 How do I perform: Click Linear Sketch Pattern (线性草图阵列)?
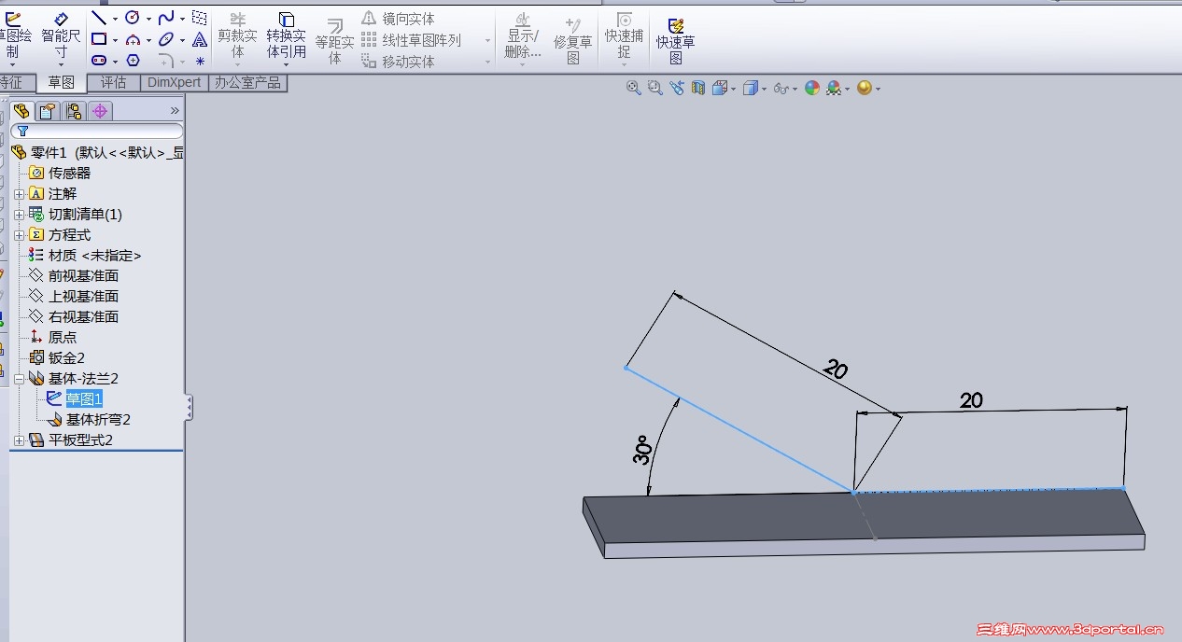click(x=411, y=40)
